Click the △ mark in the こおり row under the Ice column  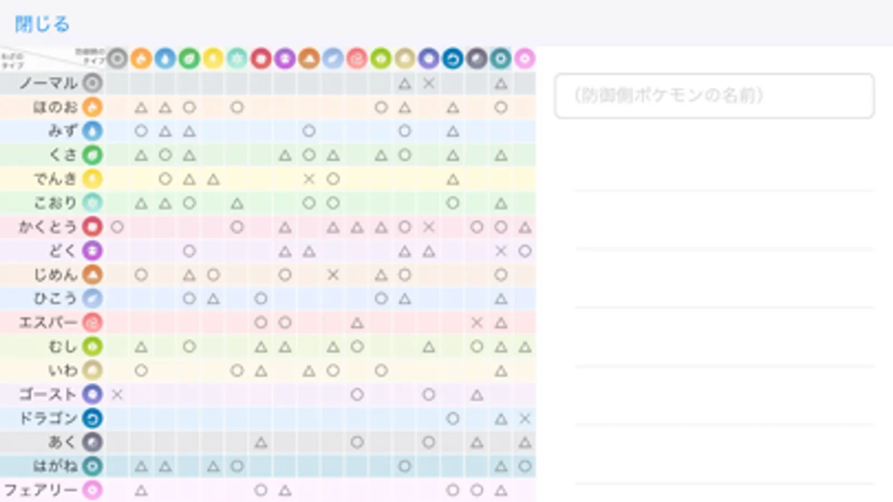click(237, 204)
